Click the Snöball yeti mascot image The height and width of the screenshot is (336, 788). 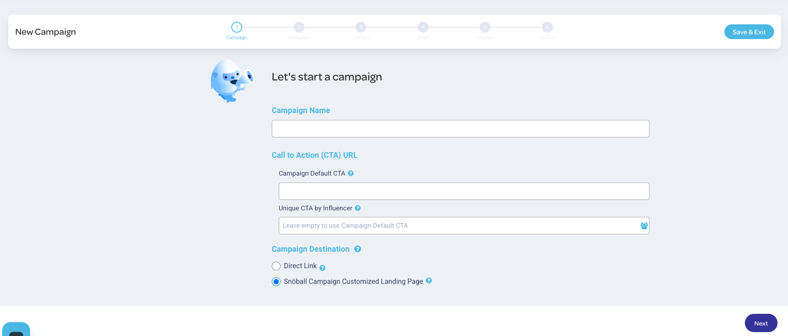coord(231,81)
